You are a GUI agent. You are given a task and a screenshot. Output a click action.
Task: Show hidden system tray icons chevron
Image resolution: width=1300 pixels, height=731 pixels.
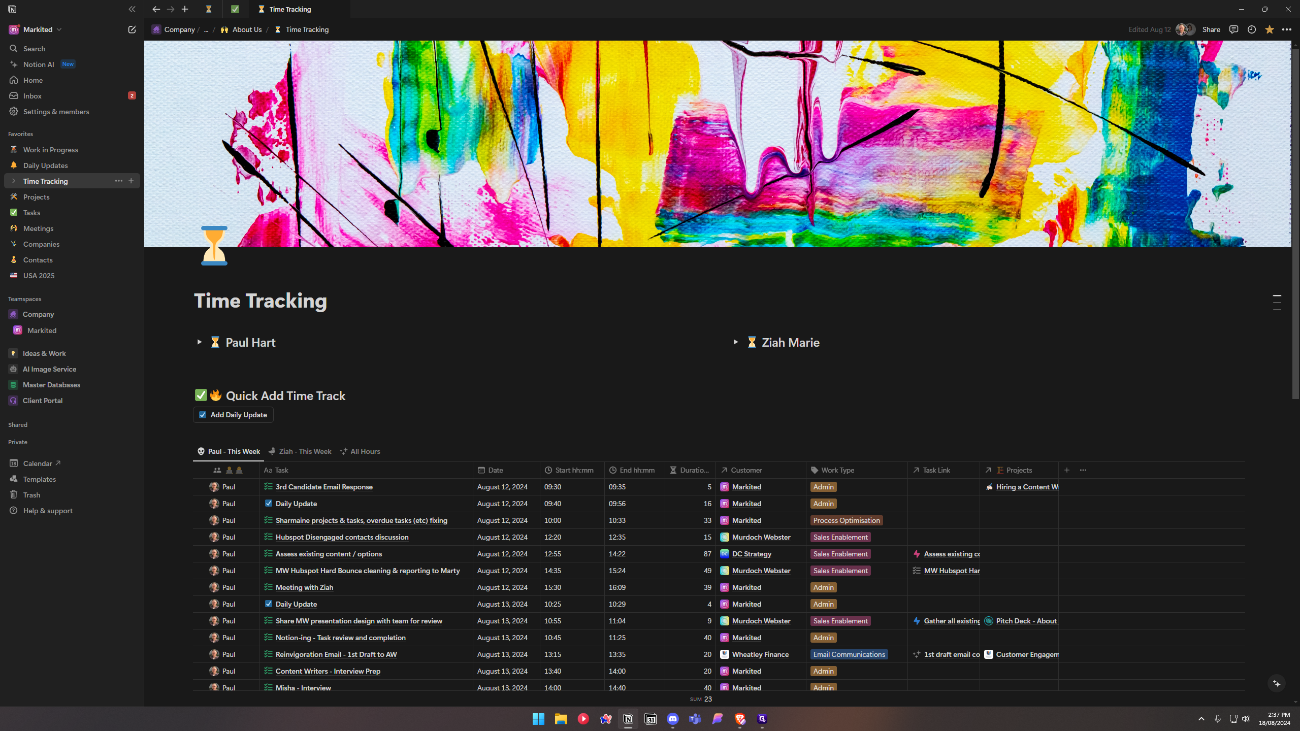pos(1201,719)
